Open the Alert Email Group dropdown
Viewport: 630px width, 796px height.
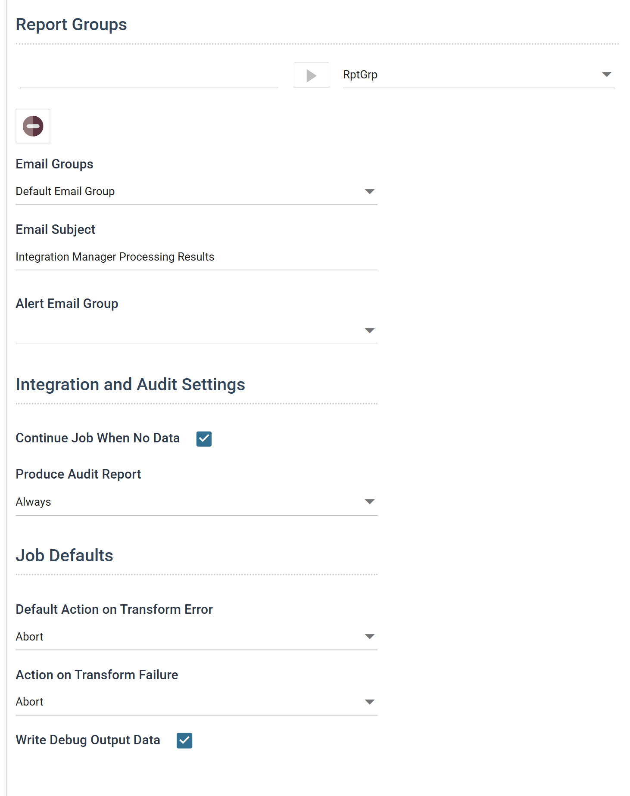click(196, 331)
